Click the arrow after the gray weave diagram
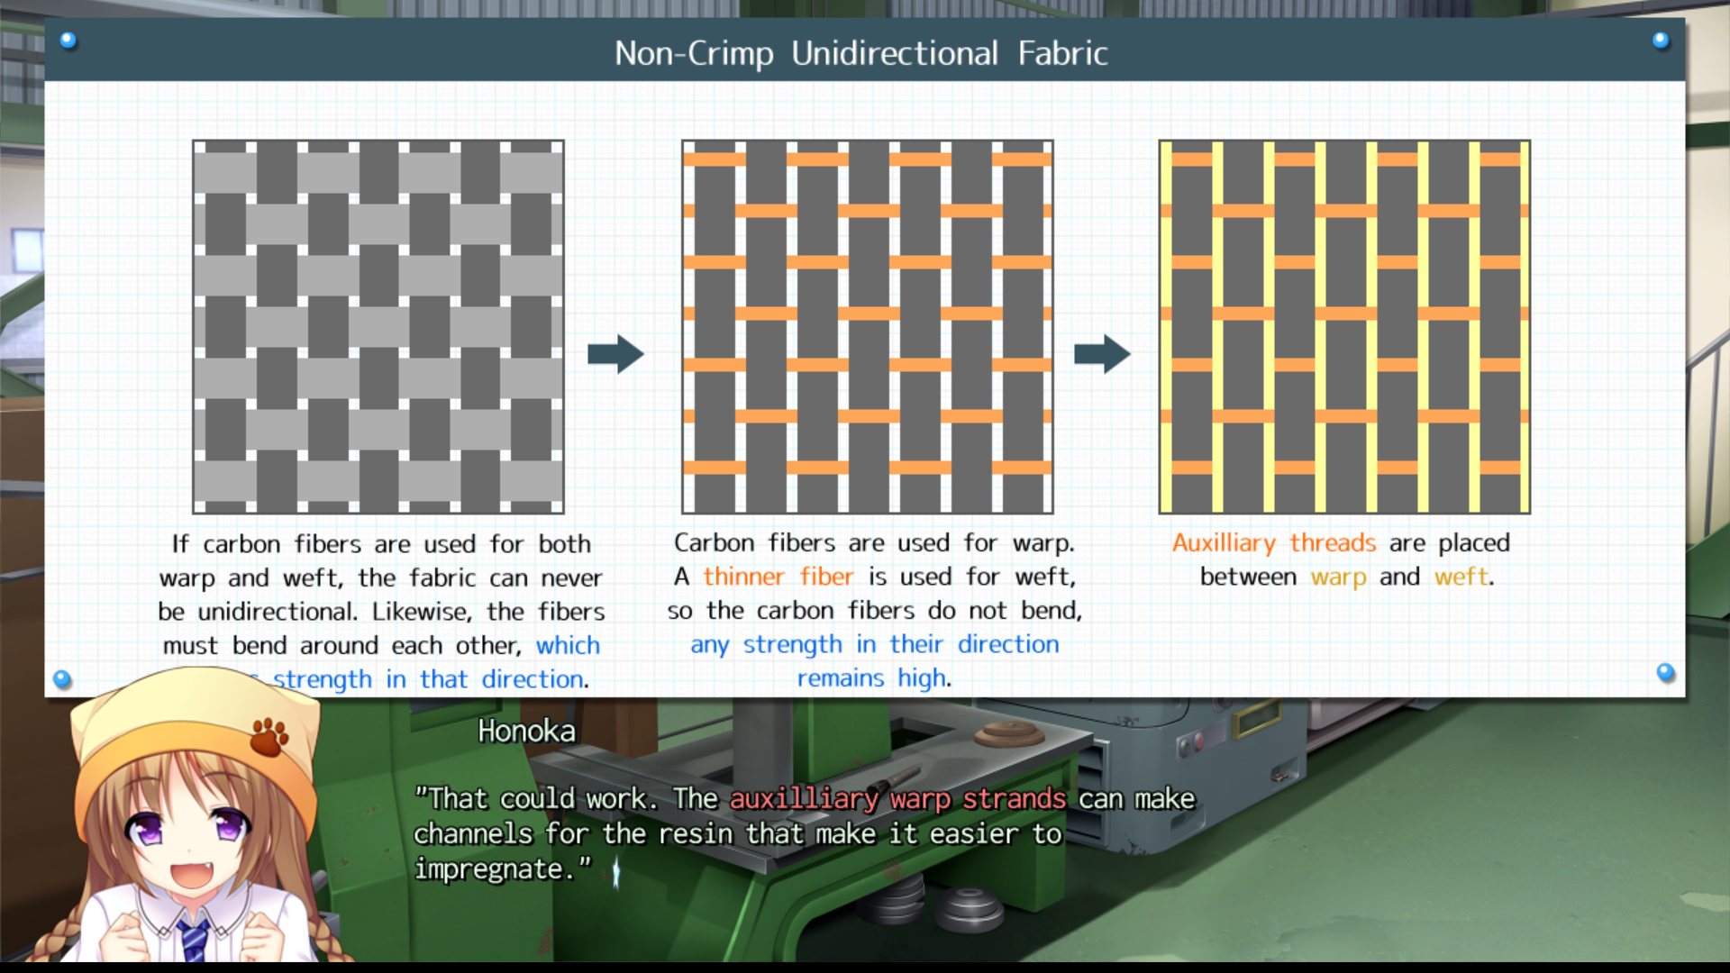 click(x=615, y=354)
